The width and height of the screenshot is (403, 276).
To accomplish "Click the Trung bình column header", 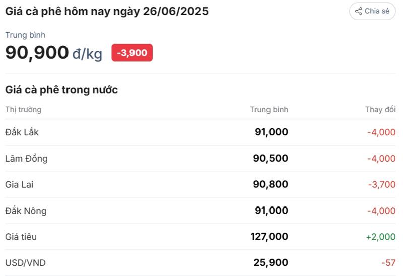I will (269, 109).
